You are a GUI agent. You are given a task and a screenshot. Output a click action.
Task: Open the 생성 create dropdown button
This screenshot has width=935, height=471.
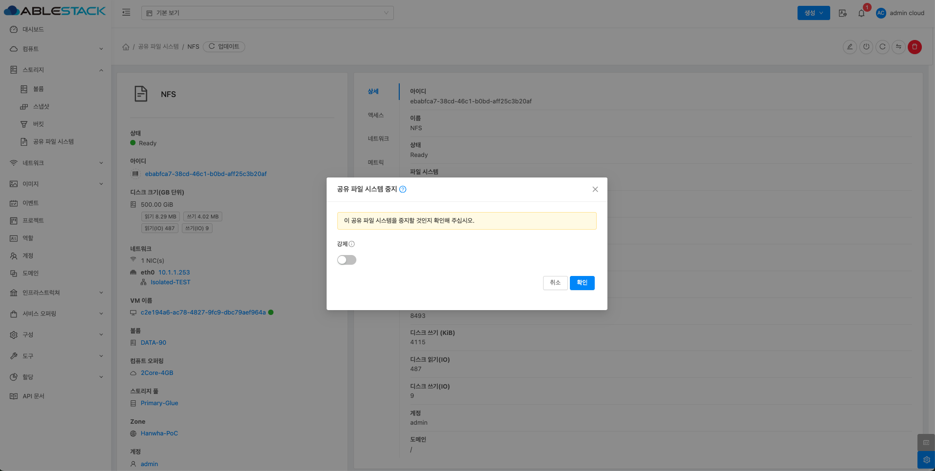(813, 13)
